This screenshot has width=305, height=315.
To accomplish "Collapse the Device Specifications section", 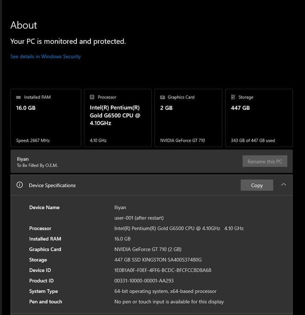I will coord(283,184).
